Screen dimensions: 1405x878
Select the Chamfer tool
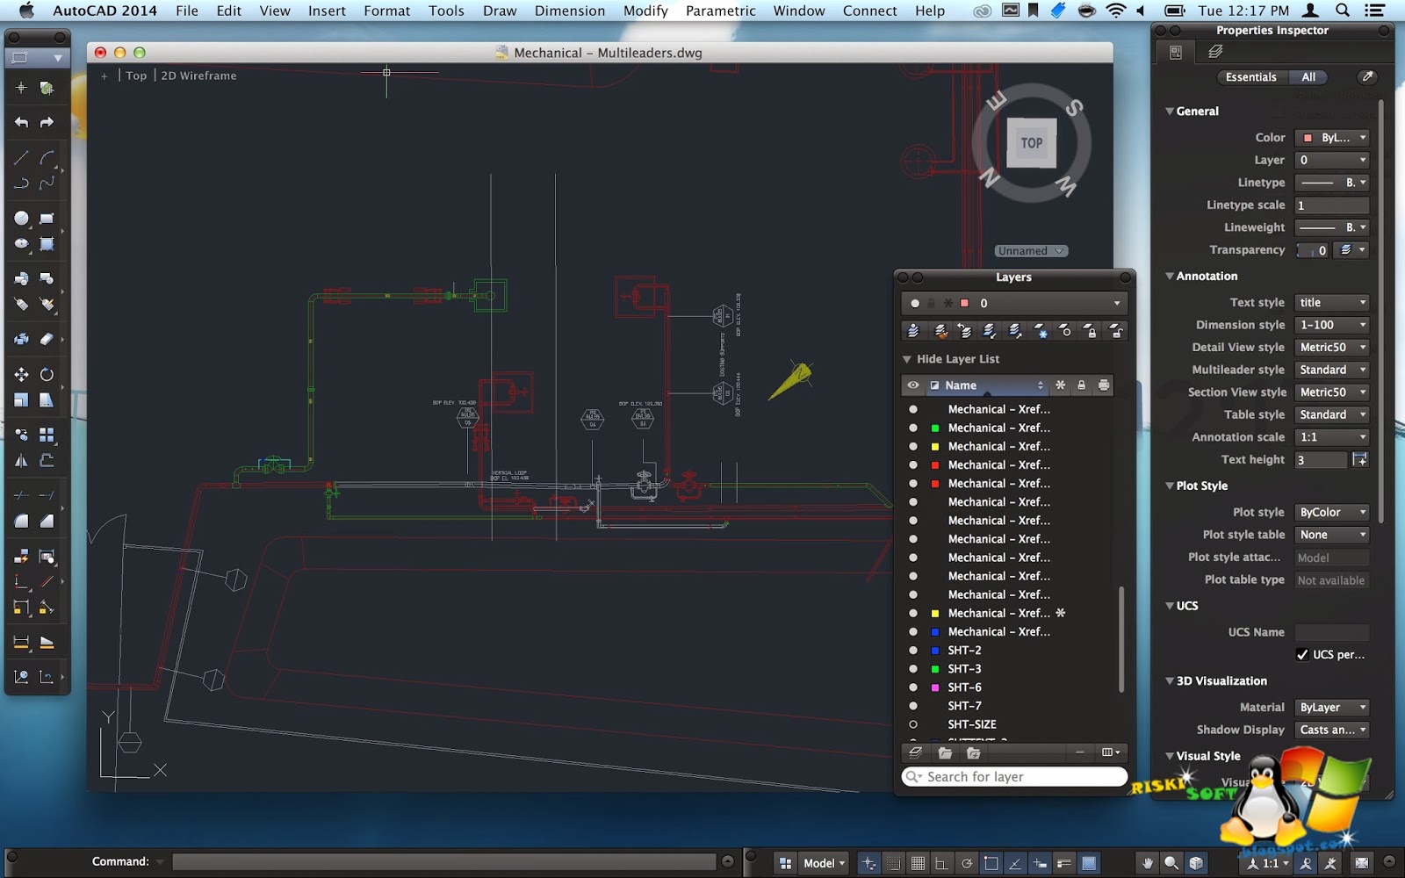[47, 521]
